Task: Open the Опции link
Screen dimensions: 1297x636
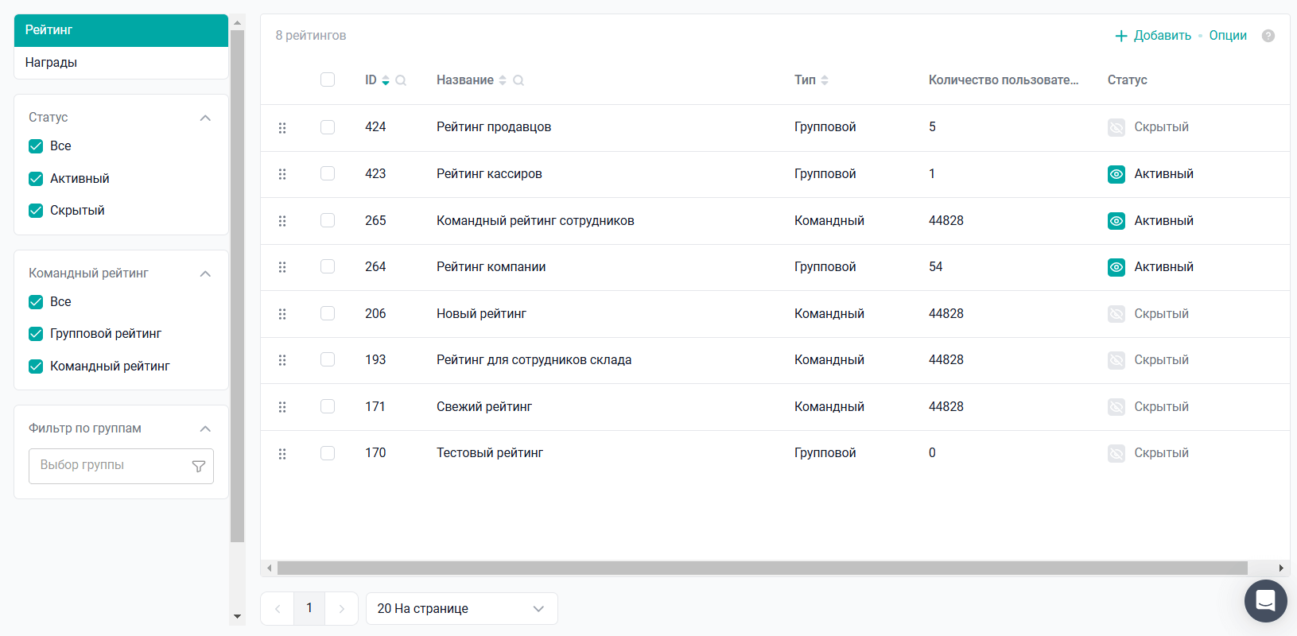Action: tap(1228, 36)
